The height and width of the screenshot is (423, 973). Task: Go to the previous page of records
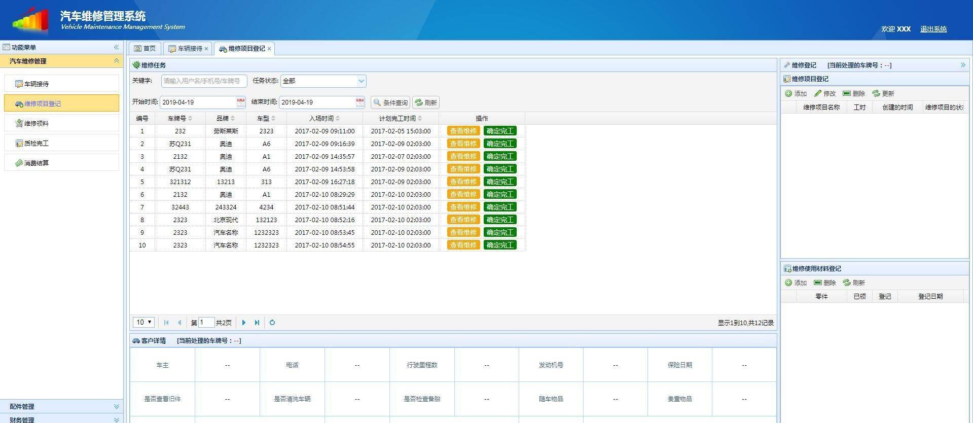click(x=179, y=323)
